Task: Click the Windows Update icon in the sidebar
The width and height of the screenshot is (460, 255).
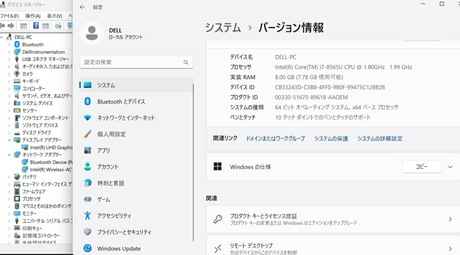Action: pyautogui.click(x=88, y=248)
